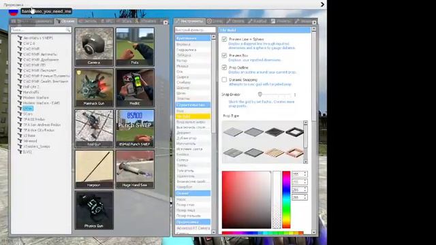Click the vertical alpha transparency bar
Image resolution: width=436 pixels, height=245 pixels.
click(277, 199)
